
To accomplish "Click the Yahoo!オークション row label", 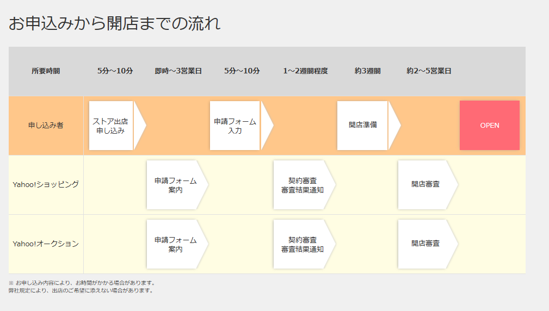I will coord(46,244).
